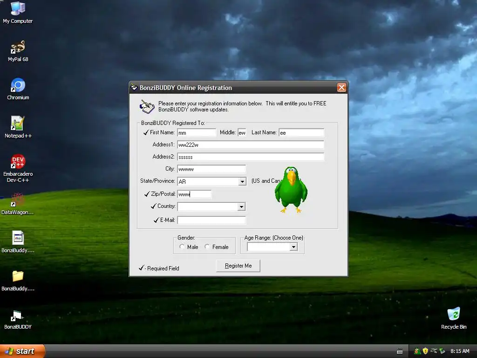
Task: Click the First Name field
Action: (197, 132)
